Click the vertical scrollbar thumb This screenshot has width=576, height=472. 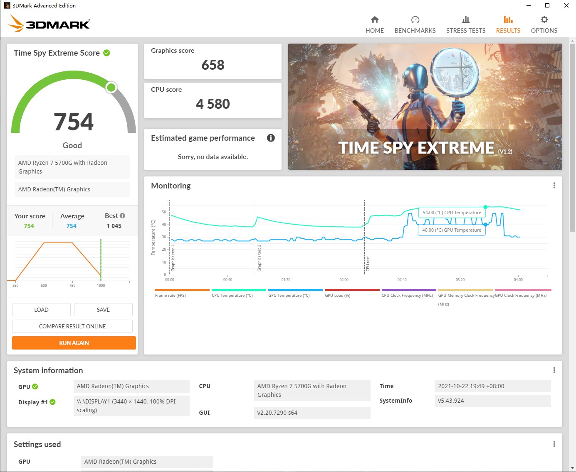pos(573,138)
